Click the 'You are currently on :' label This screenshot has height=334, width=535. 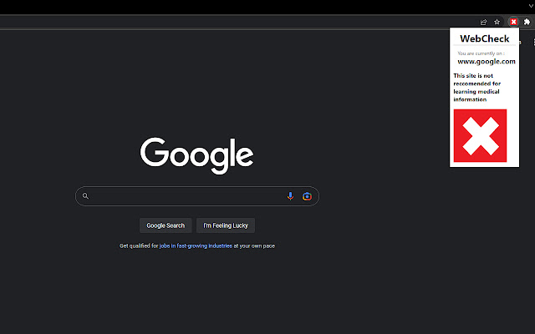tap(481, 53)
